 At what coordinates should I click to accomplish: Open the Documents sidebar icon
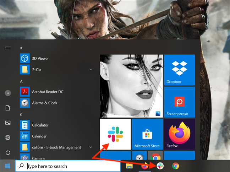tap(8, 108)
